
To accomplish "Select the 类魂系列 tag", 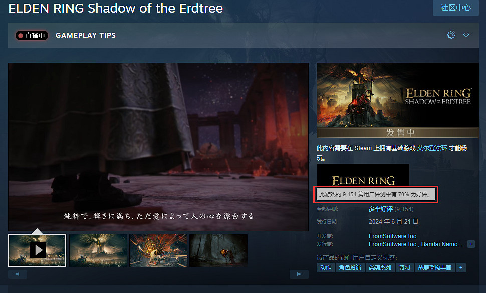I will (x=380, y=268).
